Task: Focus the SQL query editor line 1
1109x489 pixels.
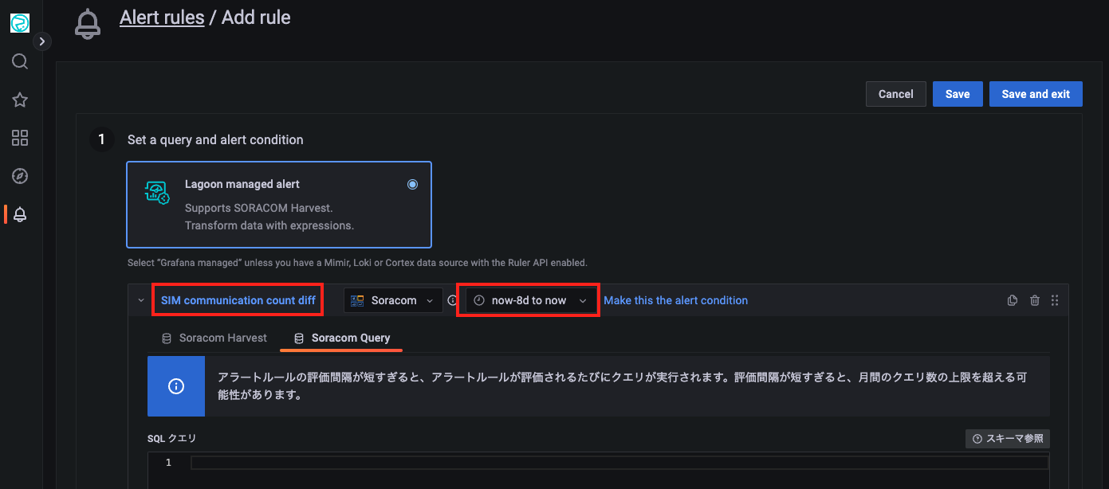Action: click(619, 463)
